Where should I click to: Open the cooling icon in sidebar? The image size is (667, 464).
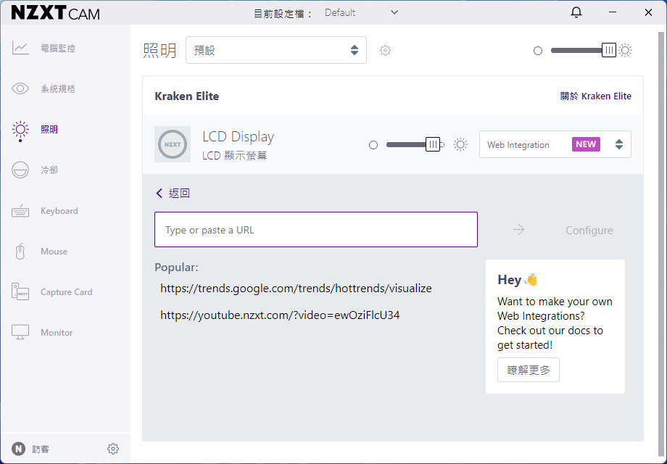20,170
